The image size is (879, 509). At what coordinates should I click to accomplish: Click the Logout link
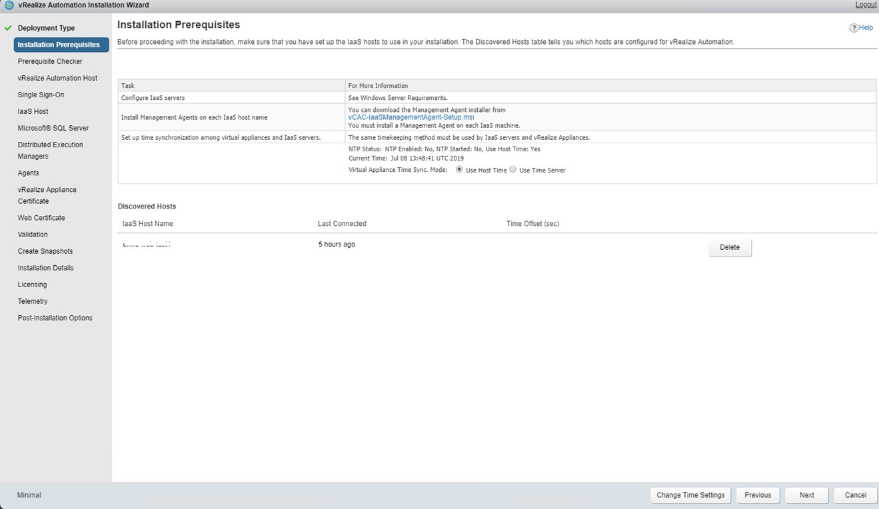pos(866,5)
